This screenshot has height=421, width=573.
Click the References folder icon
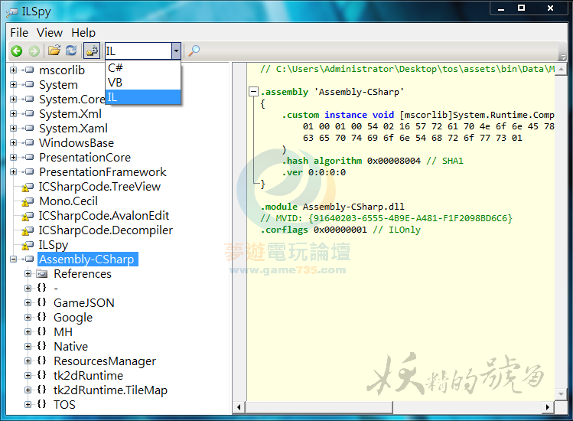[x=42, y=273]
